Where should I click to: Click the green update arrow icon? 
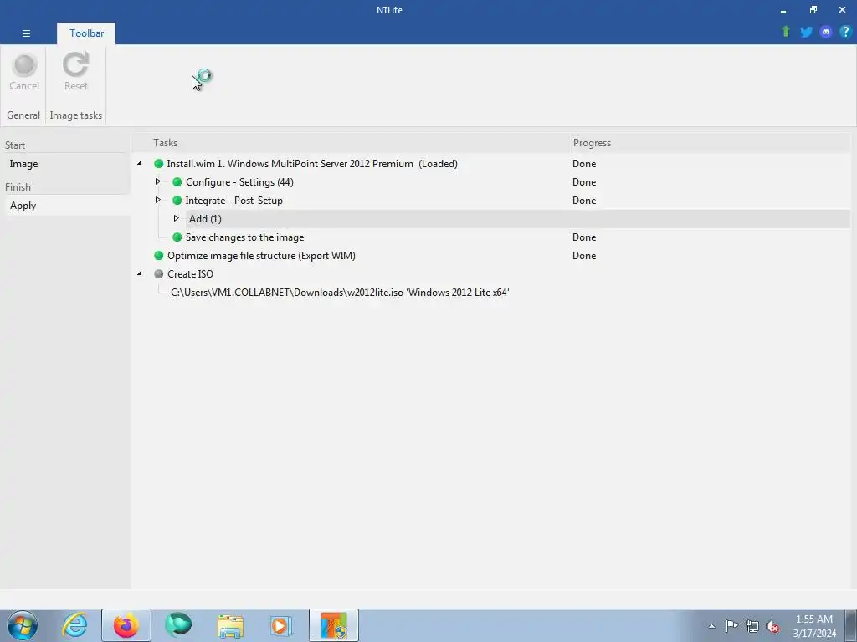(786, 32)
